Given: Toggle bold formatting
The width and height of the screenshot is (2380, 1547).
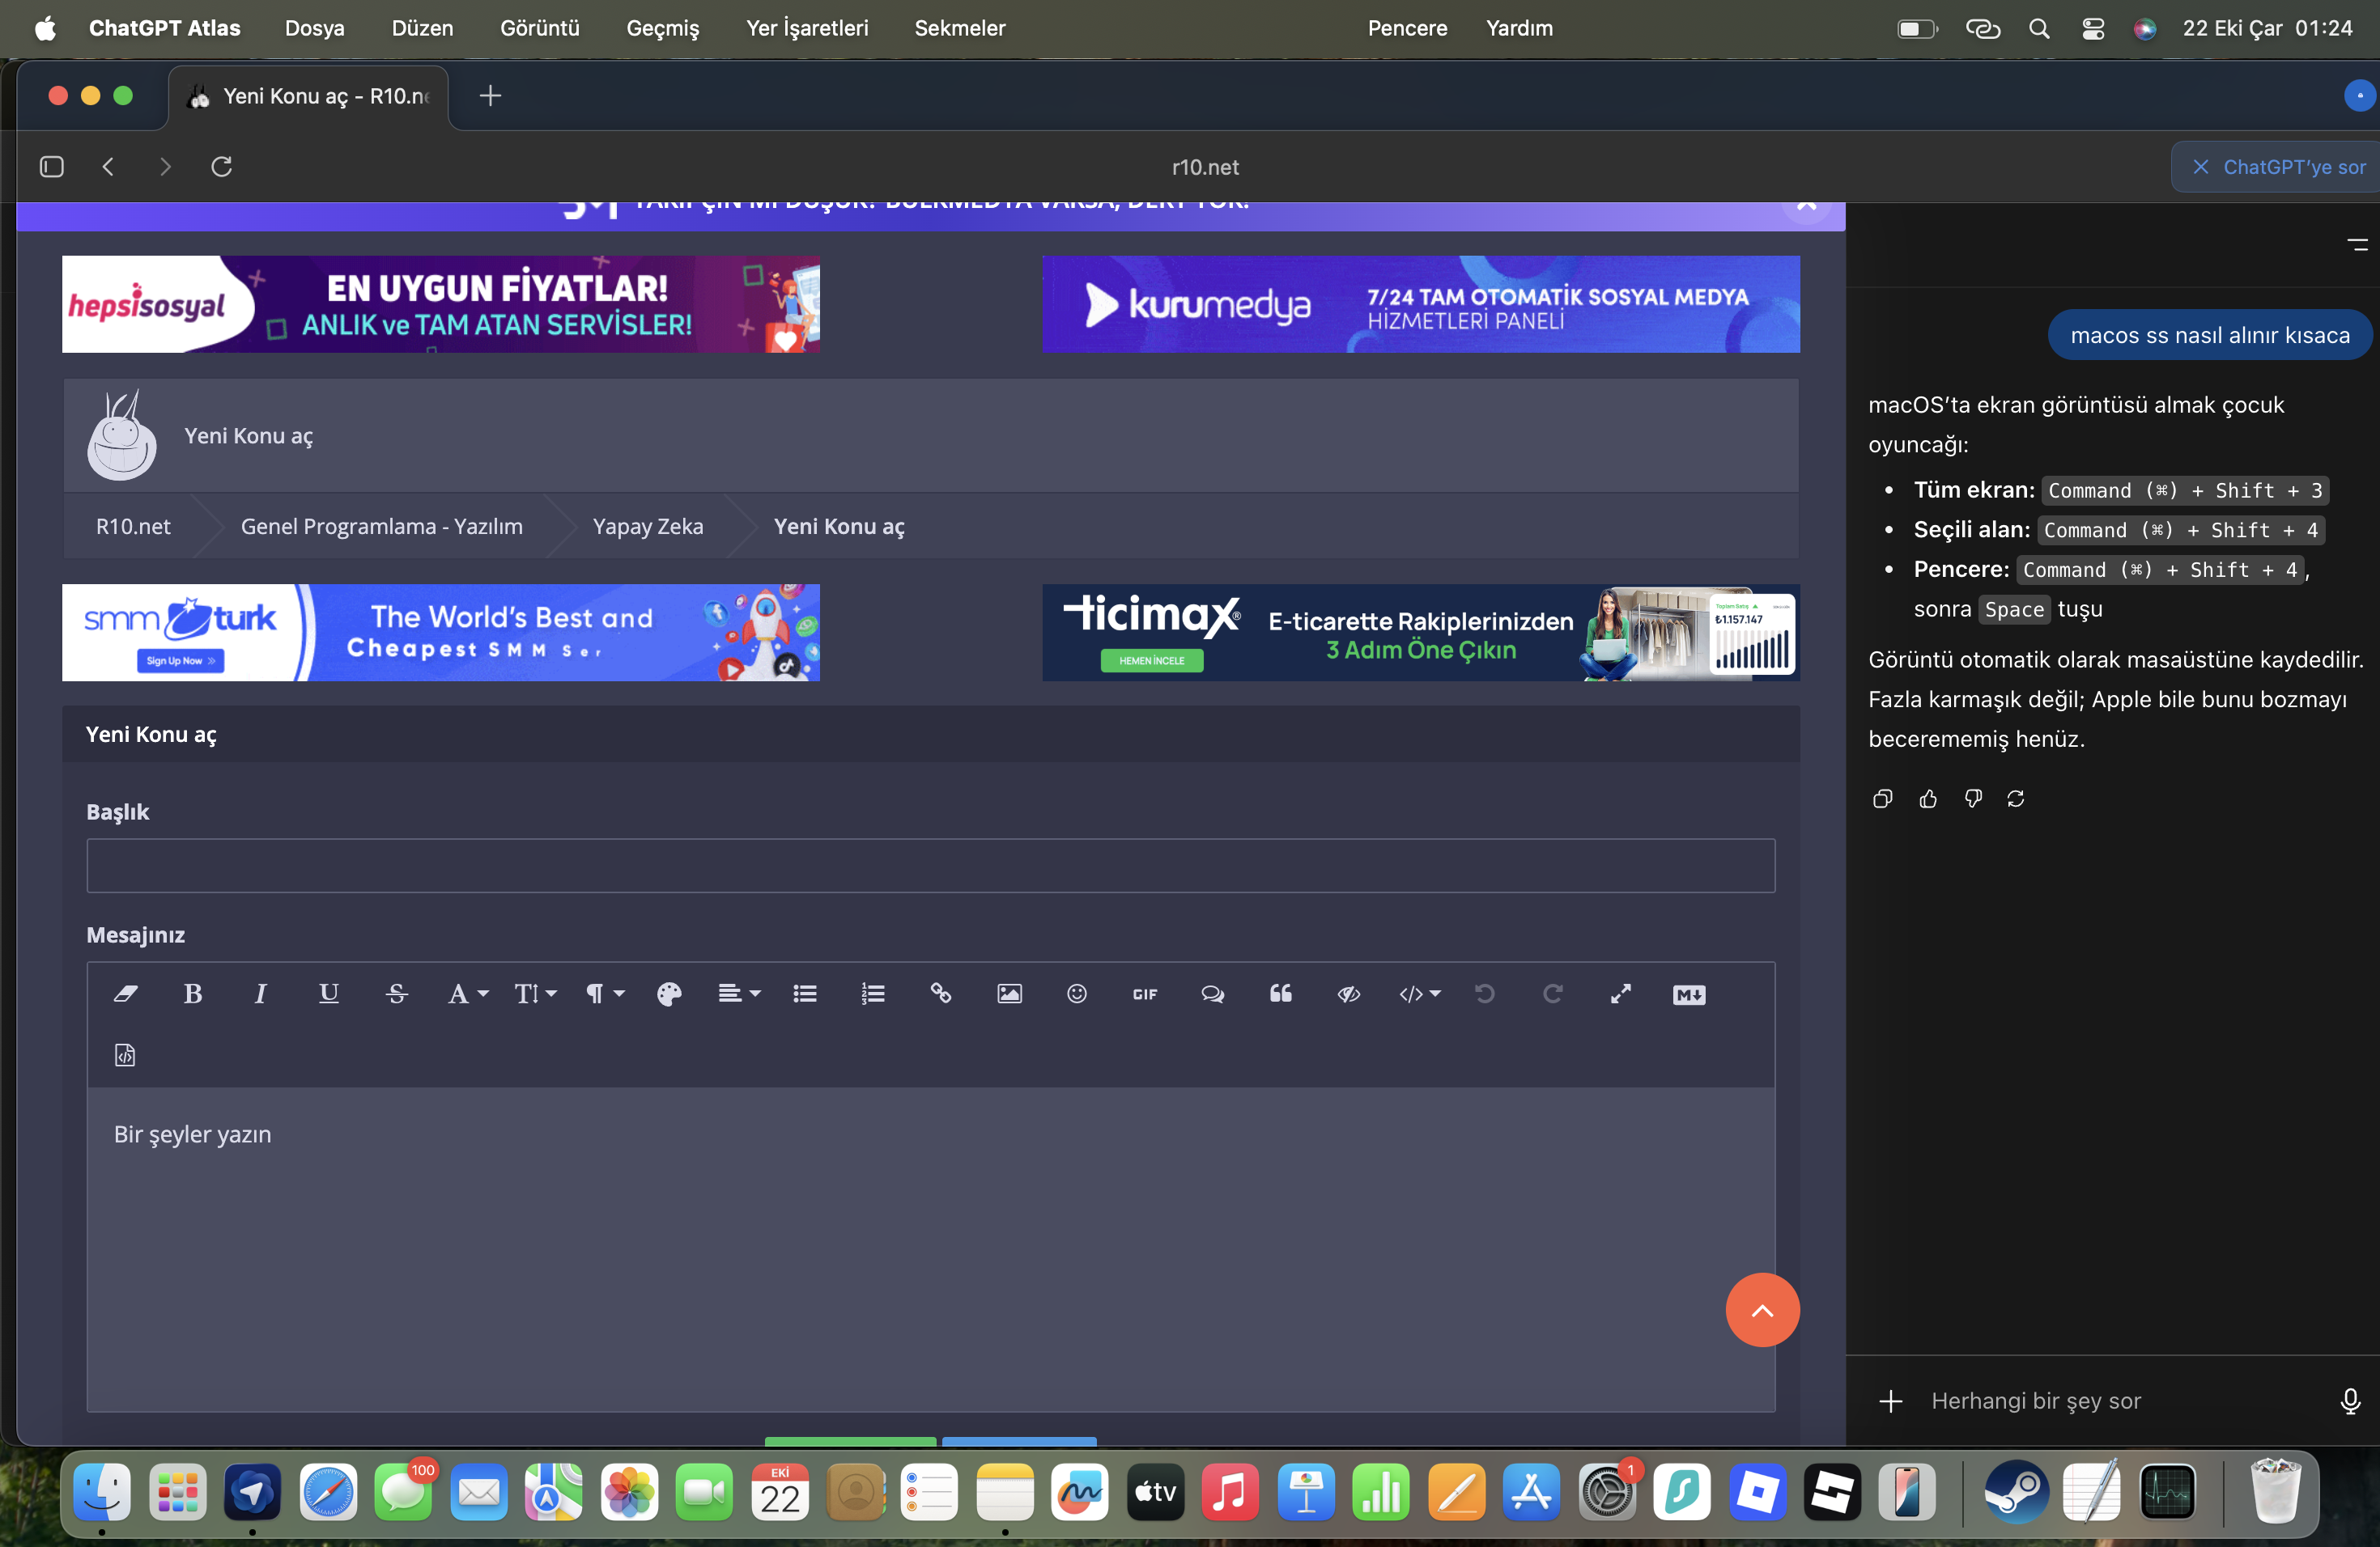Looking at the screenshot, I should point(193,994).
